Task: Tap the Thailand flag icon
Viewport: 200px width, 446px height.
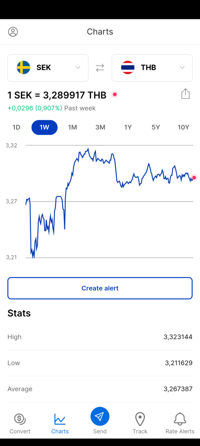Action: point(128,67)
